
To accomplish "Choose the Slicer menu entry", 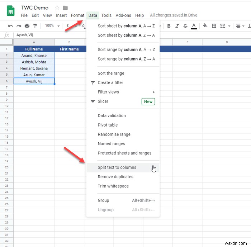I will point(123,101).
